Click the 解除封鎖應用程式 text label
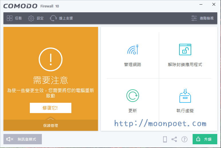The width and height of the screenshot is (221, 148). [185, 65]
